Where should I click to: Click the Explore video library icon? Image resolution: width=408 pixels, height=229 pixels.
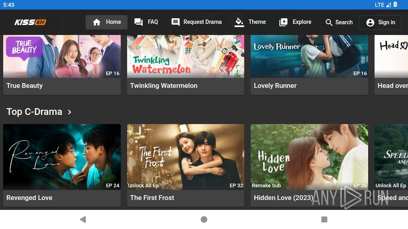pyautogui.click(x=283, y=22)
